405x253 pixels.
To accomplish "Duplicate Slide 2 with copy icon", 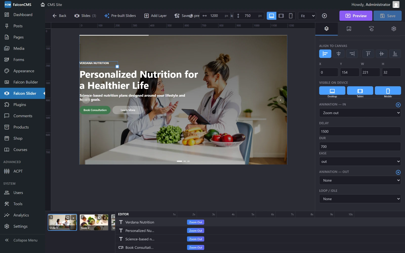I will point(99,218).
